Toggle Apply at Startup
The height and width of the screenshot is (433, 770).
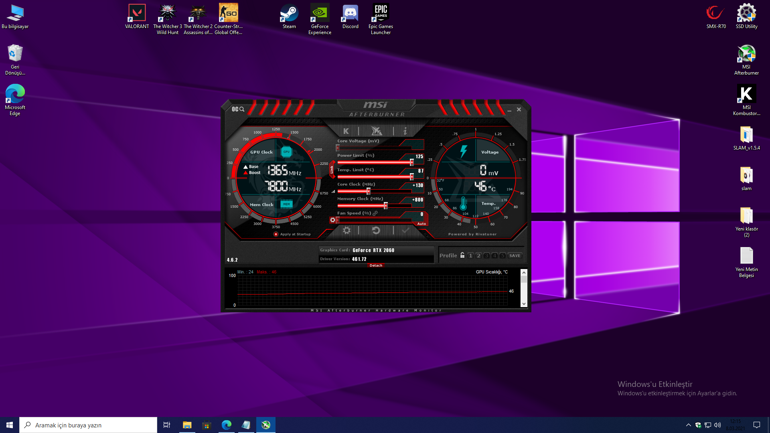point(276,234)
